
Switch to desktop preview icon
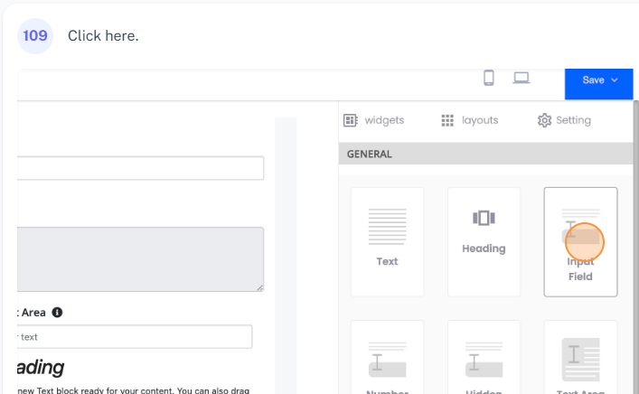[x=522, y=79]
